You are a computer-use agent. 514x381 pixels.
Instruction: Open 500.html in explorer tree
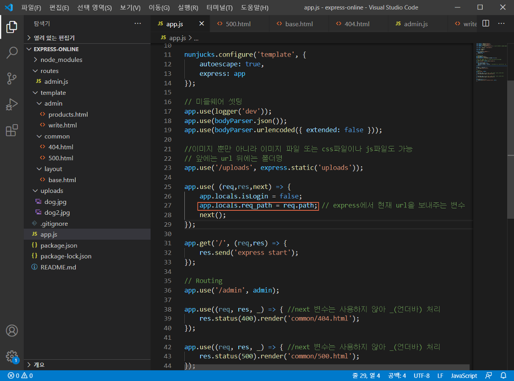60,158
